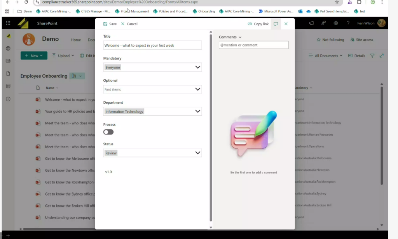Open the lists icon in the left rail
Screen dimensions: 398x239
pyautogui.click(x=8, y=86)
